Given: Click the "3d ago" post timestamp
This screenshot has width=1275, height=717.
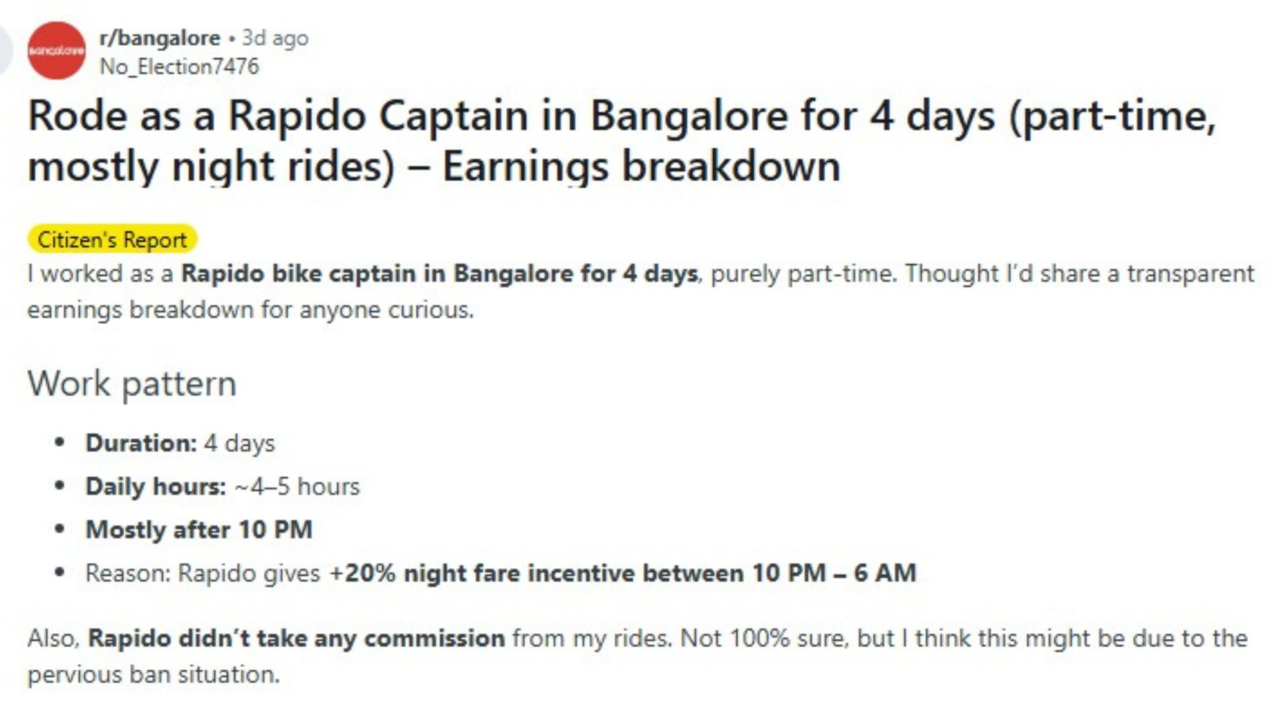Looking at the screenshot, I should (275, 38).
